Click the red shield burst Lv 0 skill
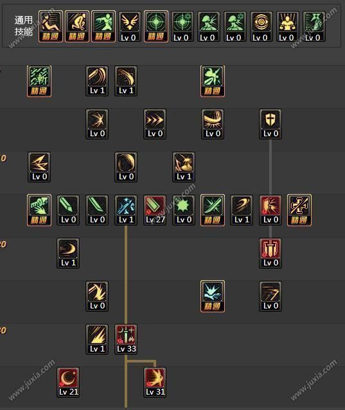 point(270,210)
